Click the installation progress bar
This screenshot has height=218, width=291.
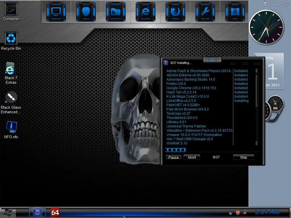coord(176,150)
